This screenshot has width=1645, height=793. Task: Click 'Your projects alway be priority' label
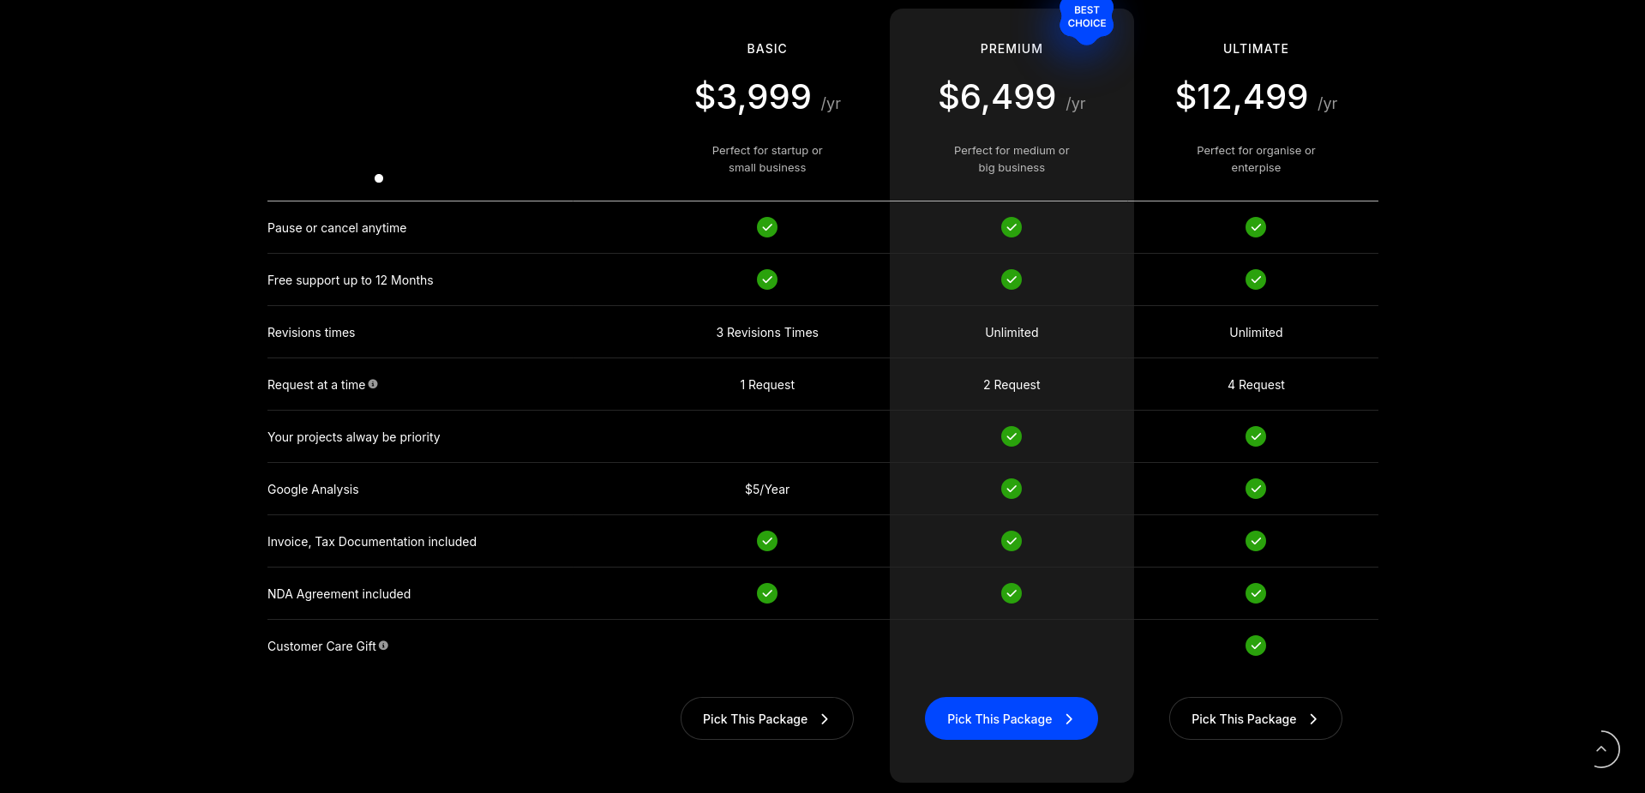[x=353, y=437]
